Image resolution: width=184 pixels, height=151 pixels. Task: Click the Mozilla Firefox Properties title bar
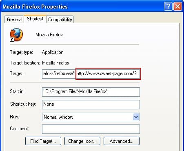[x=82, y=7]
